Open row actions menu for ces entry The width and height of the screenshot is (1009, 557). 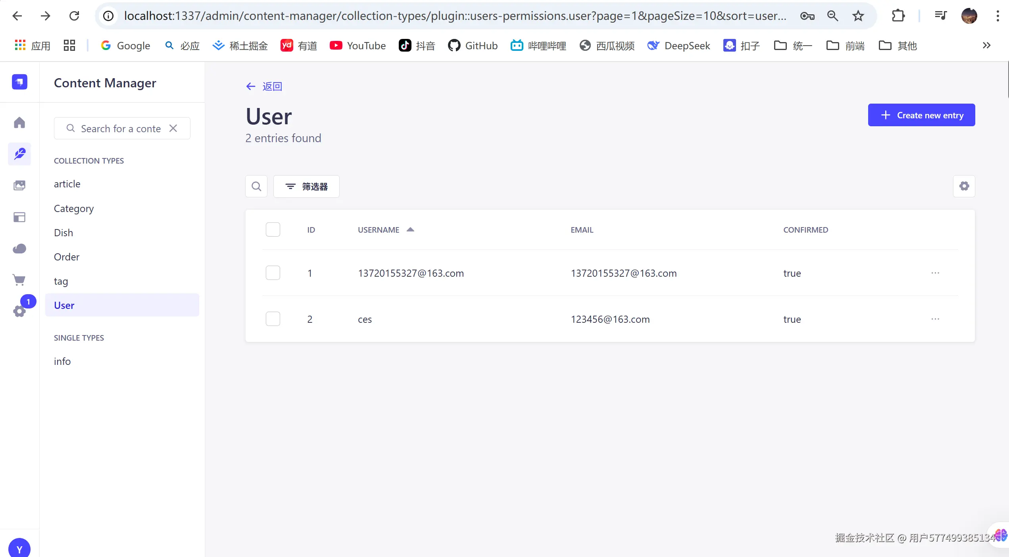935,319
